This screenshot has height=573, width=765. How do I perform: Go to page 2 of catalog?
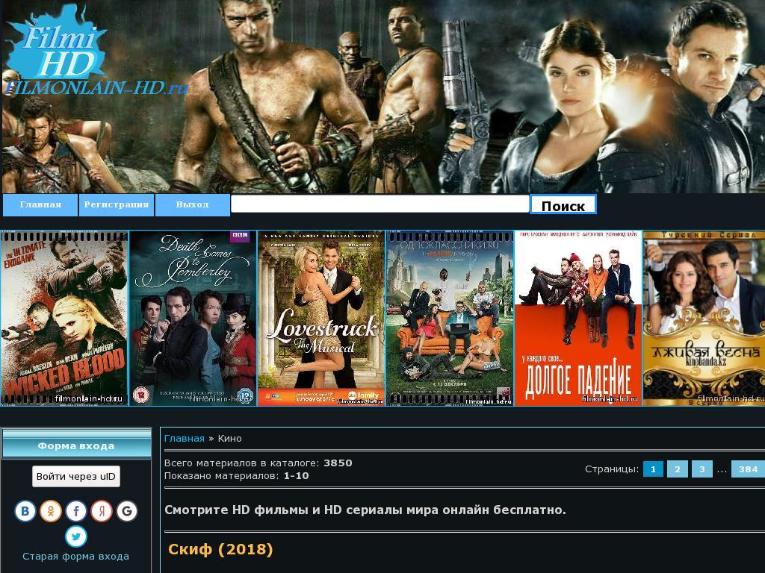pos(678,469)
